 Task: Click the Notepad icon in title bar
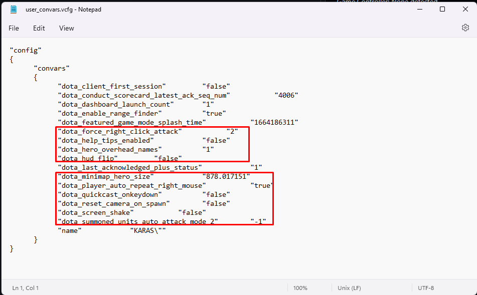(x=13, y=9)
